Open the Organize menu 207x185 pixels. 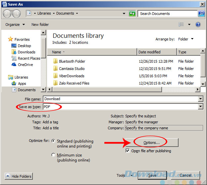15,25
